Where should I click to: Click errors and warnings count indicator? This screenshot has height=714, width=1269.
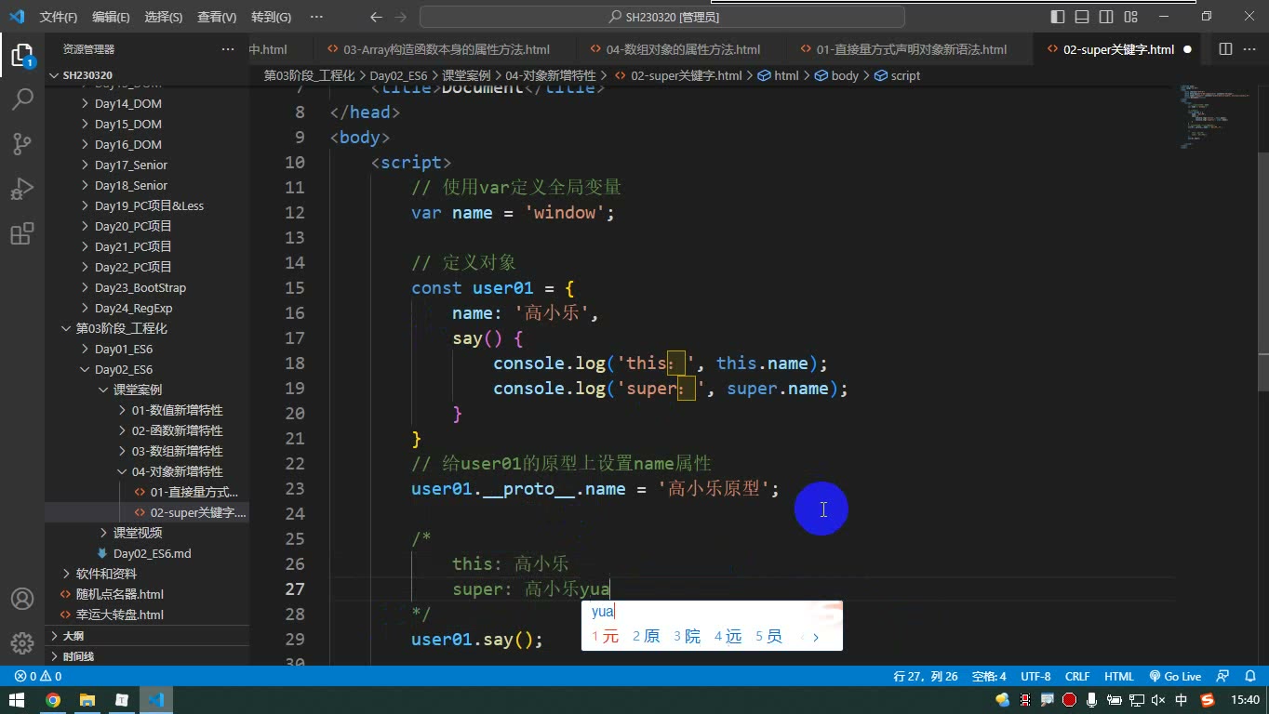38,676
